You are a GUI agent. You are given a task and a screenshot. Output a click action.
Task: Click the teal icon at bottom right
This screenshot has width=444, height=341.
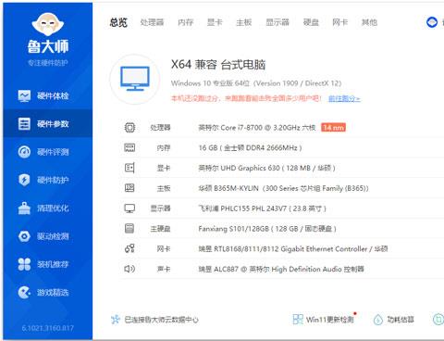coord(438,320)
